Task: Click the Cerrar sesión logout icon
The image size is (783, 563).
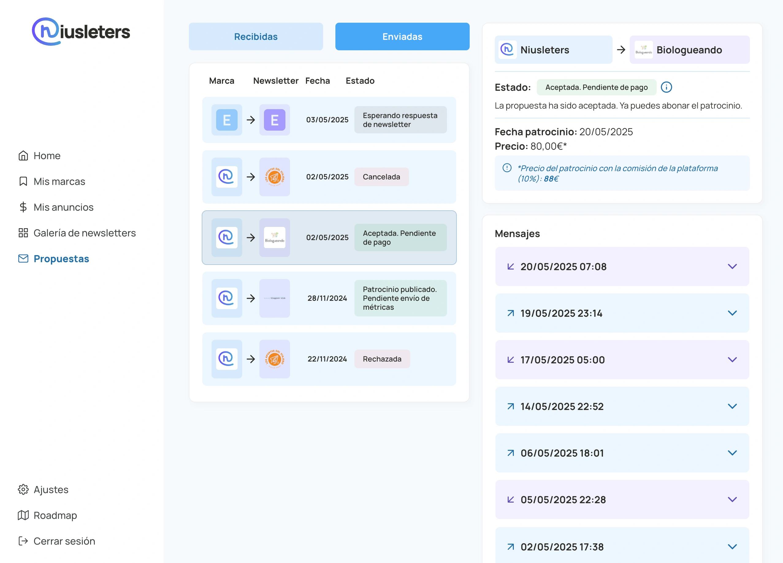Action: point(23,541)
